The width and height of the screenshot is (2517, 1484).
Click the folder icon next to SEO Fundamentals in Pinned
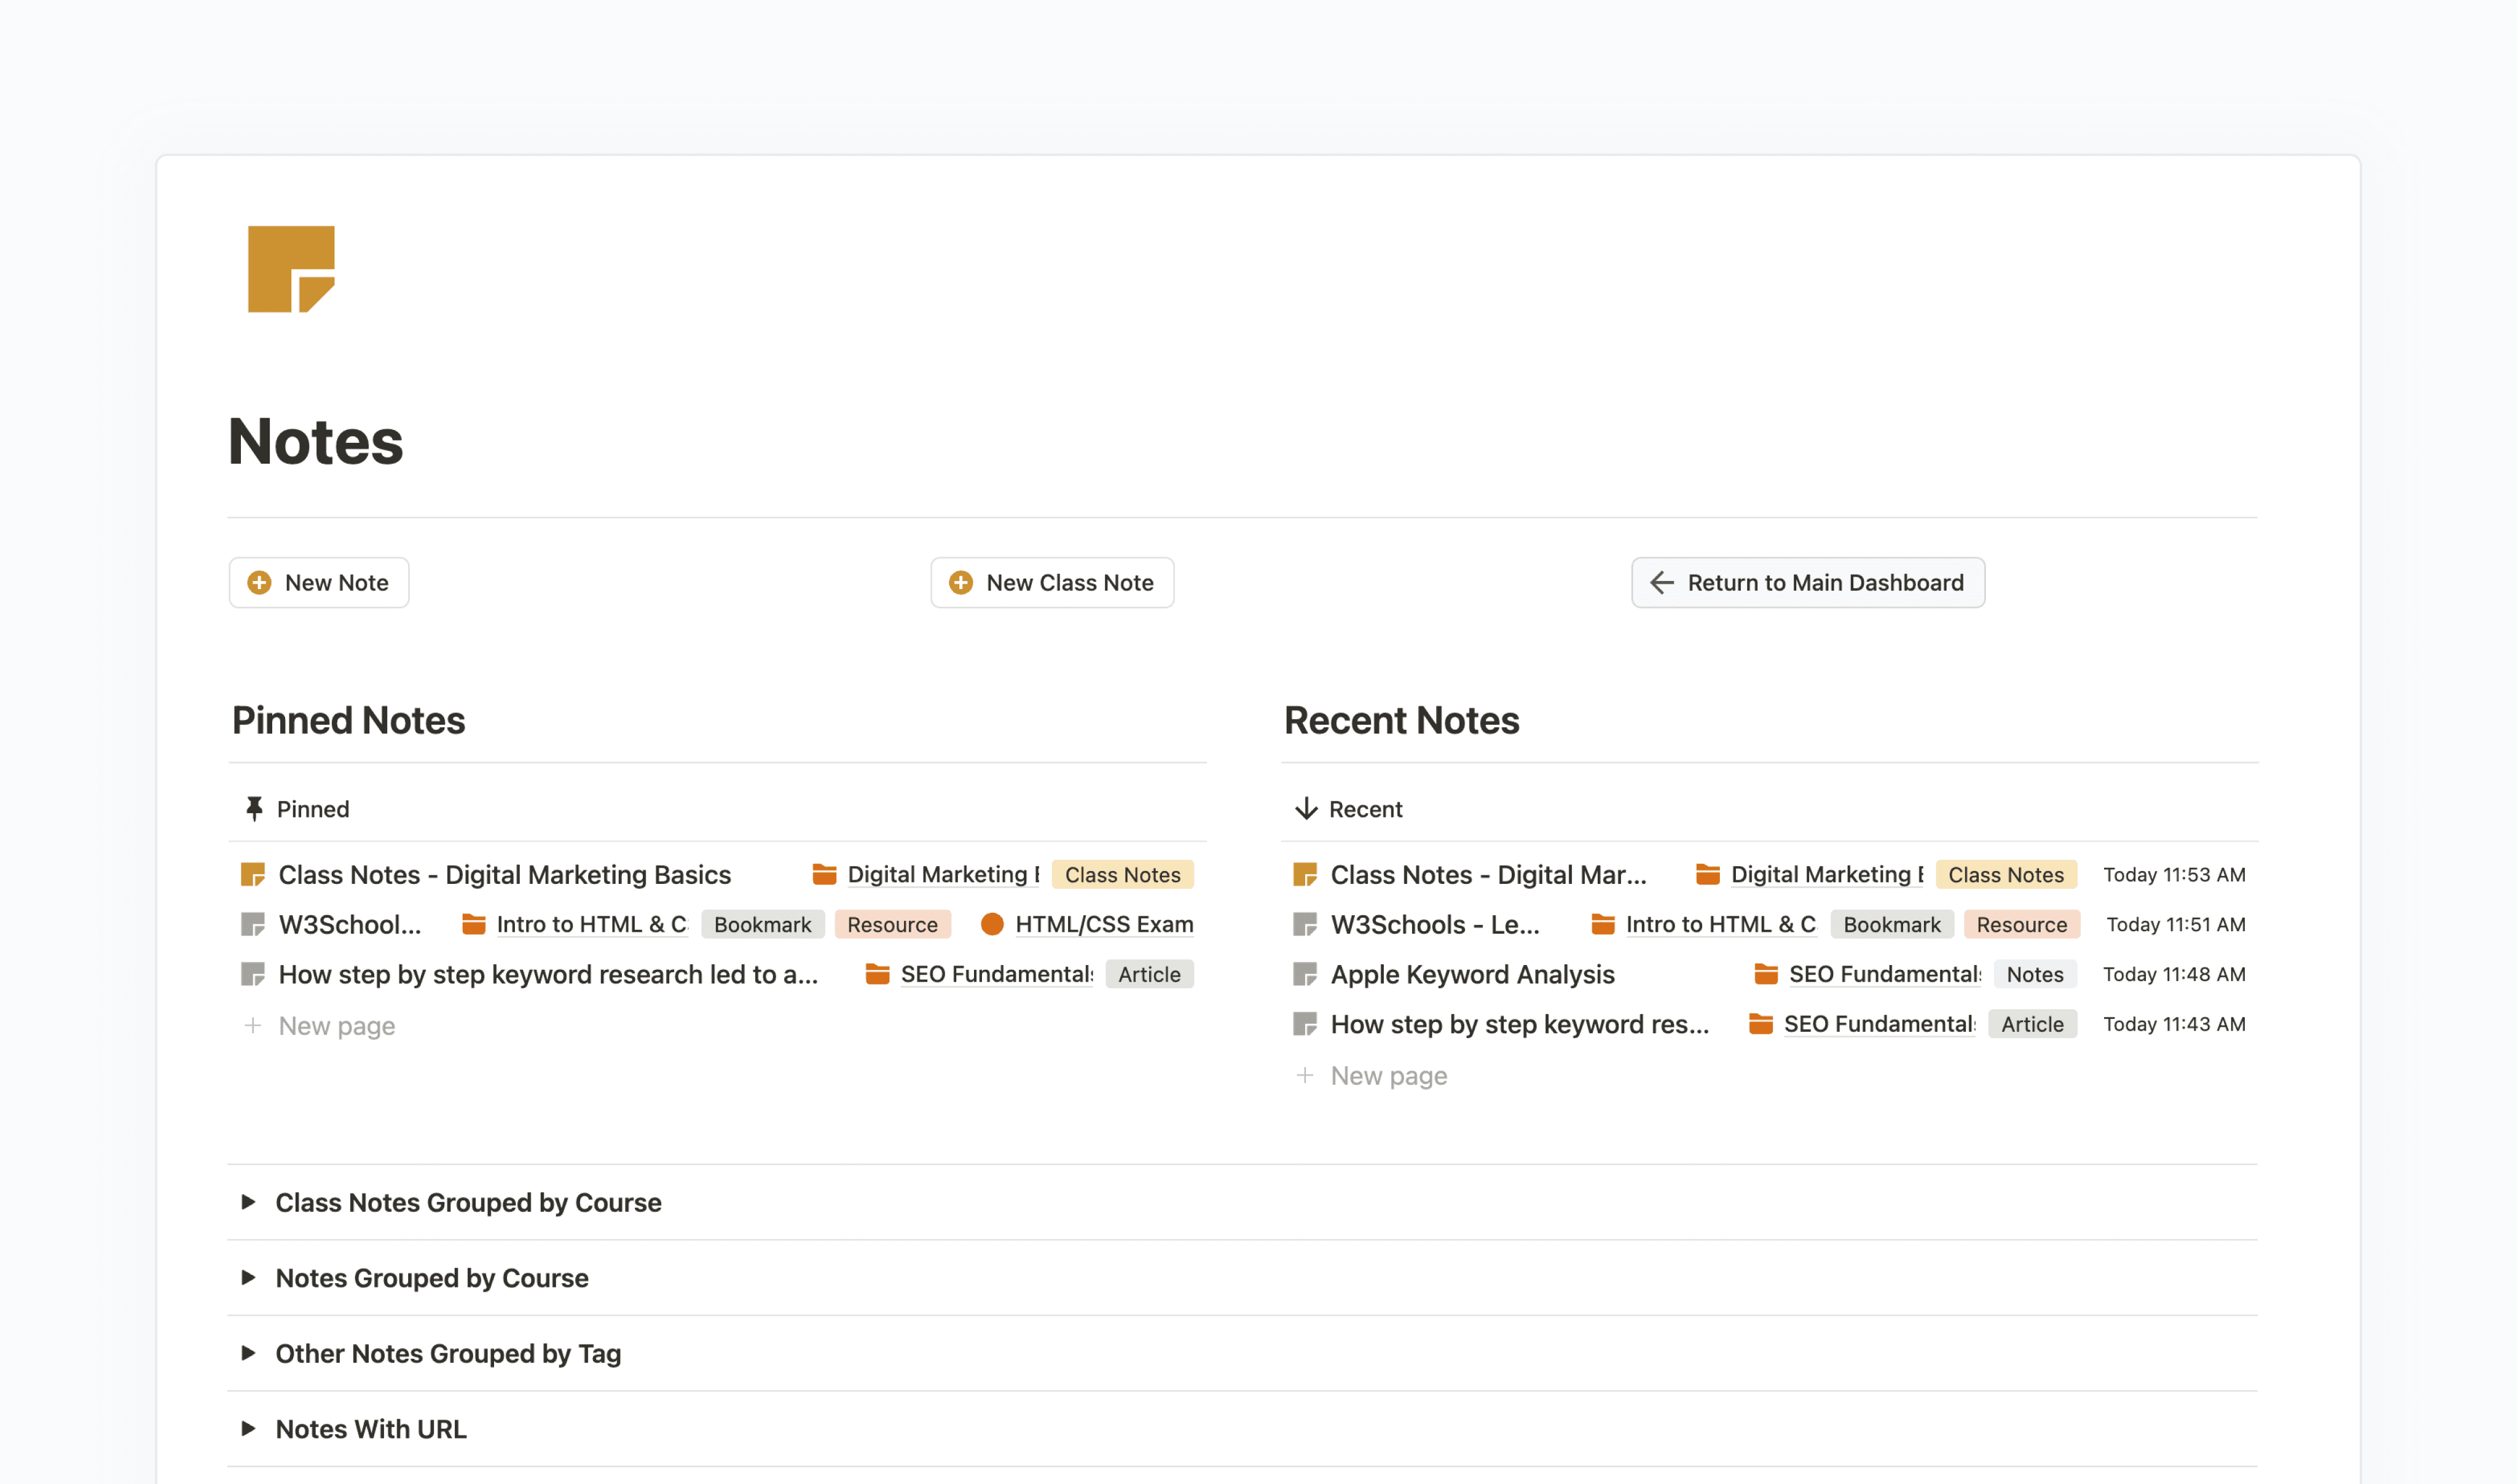(878, 974)
